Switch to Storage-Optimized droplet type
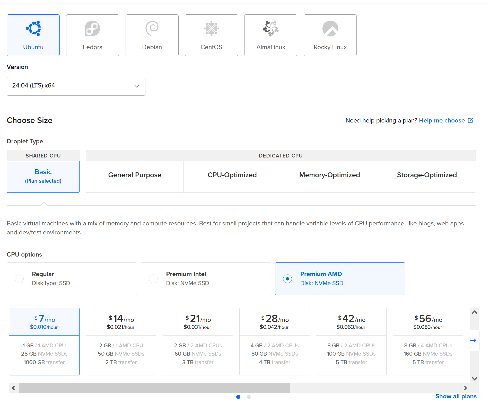This screenshot has height=405, width=489. coord(427,177)
